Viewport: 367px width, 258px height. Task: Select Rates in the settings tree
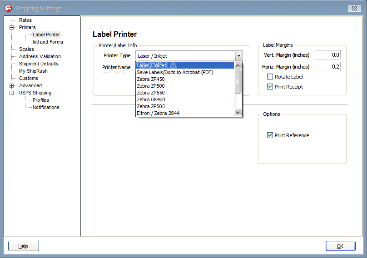(x=25, y=20)
